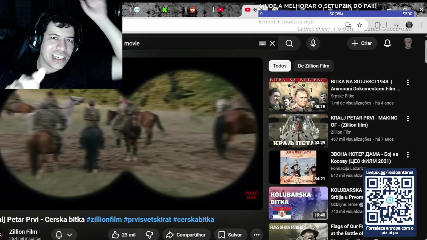Click the Criar create button
This screenshot has width=427, height=240.
[x=362, y=43]
